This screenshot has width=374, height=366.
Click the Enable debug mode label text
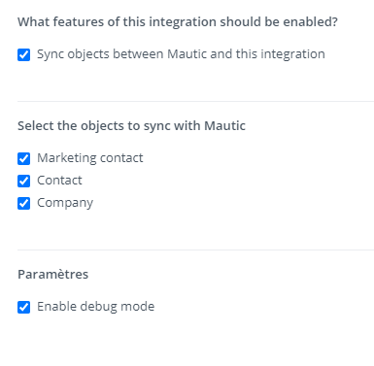pyautogui.click(x=96, y=307)
